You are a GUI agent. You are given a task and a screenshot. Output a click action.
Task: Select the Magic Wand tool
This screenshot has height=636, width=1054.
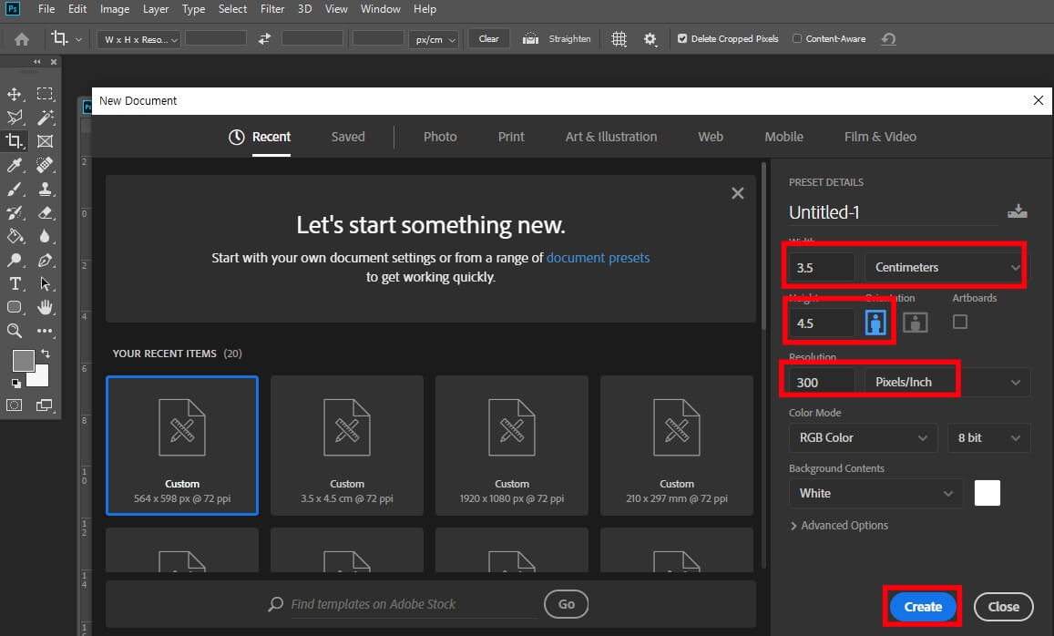pos(45,118)
